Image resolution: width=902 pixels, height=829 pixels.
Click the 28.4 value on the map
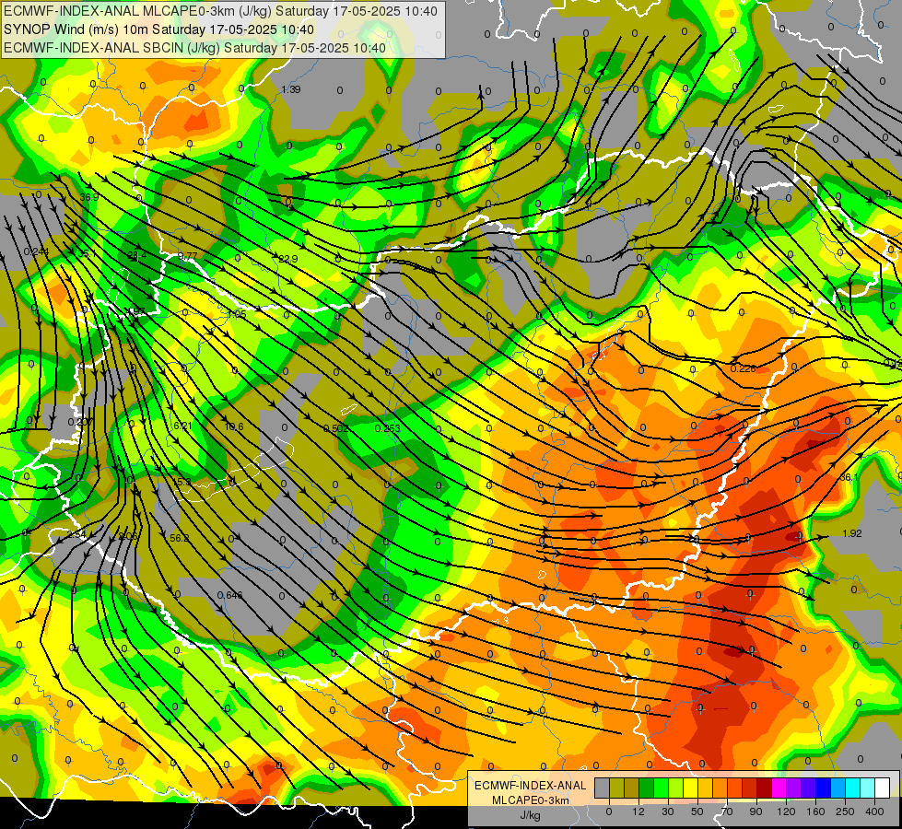tap(137, 255)
